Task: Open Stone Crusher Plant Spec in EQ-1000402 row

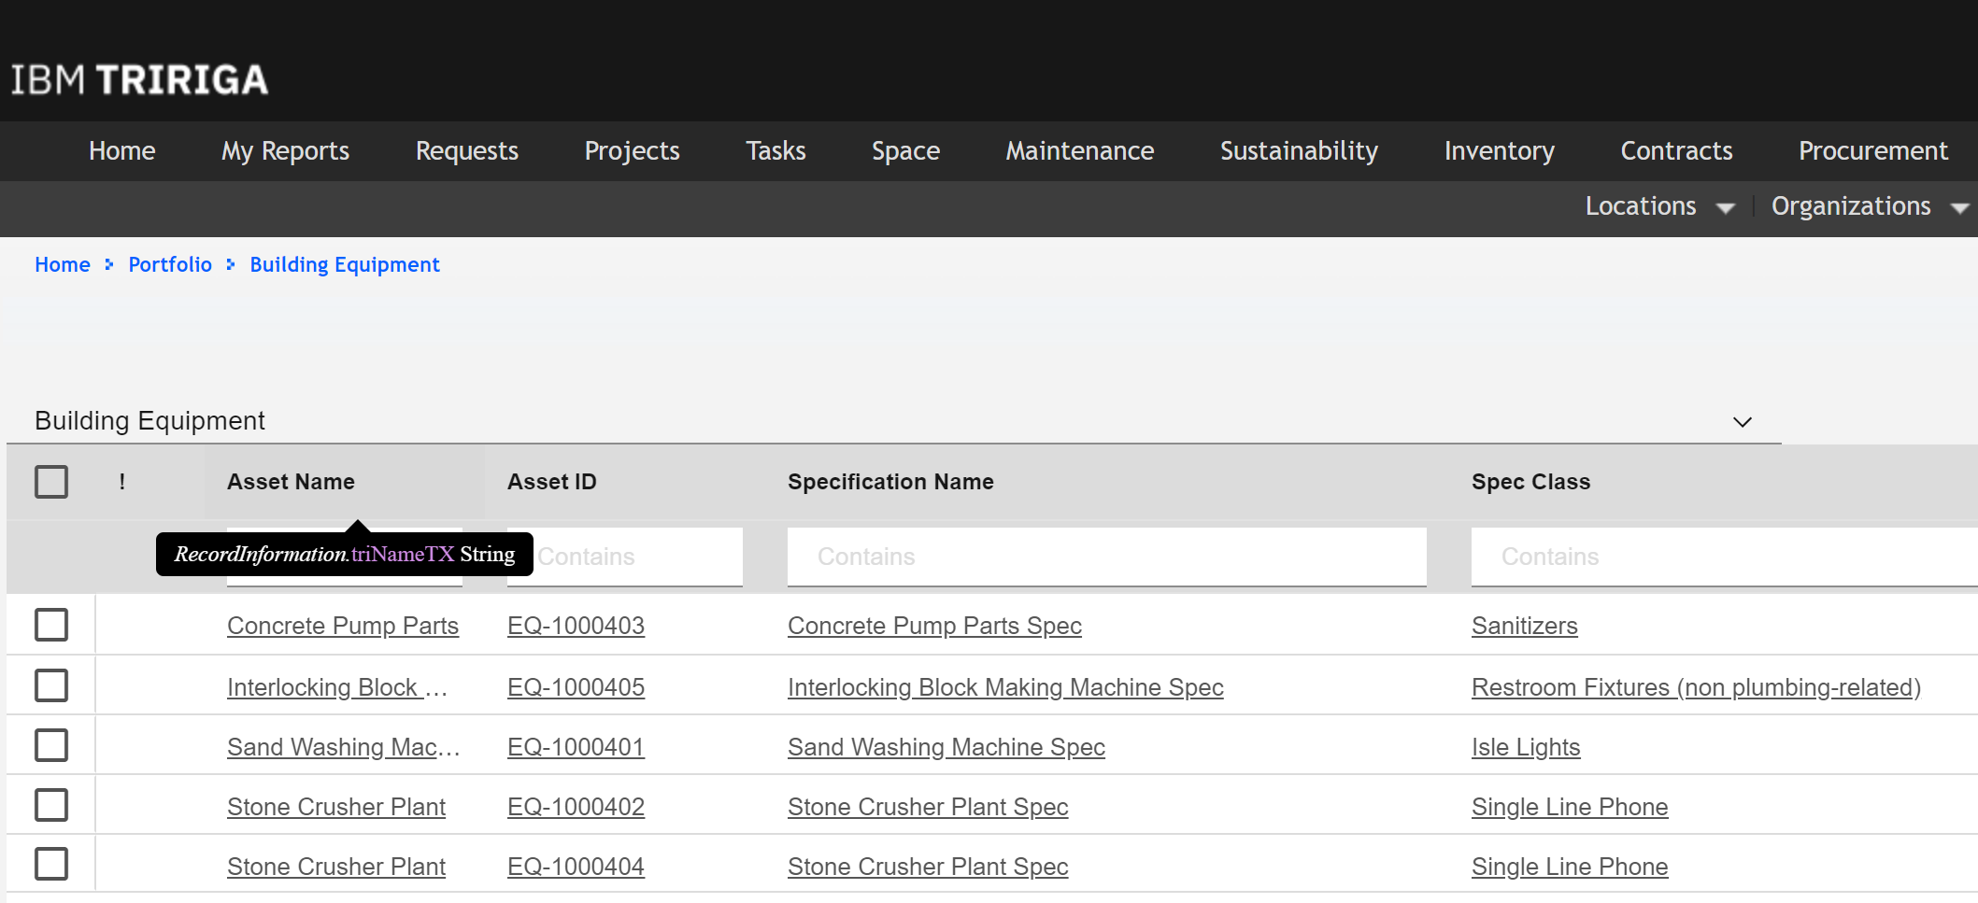Action: coord(928,807)
